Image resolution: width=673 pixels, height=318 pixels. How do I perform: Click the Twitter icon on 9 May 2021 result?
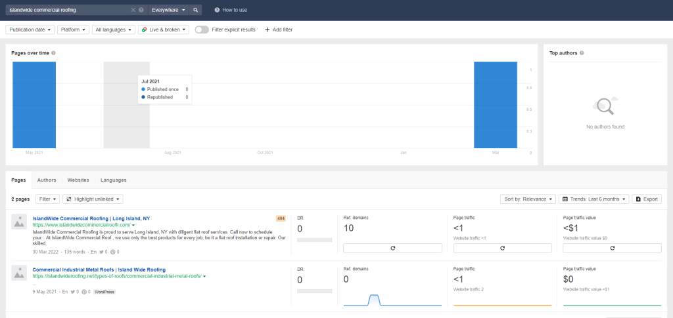[x=72, y=292]
